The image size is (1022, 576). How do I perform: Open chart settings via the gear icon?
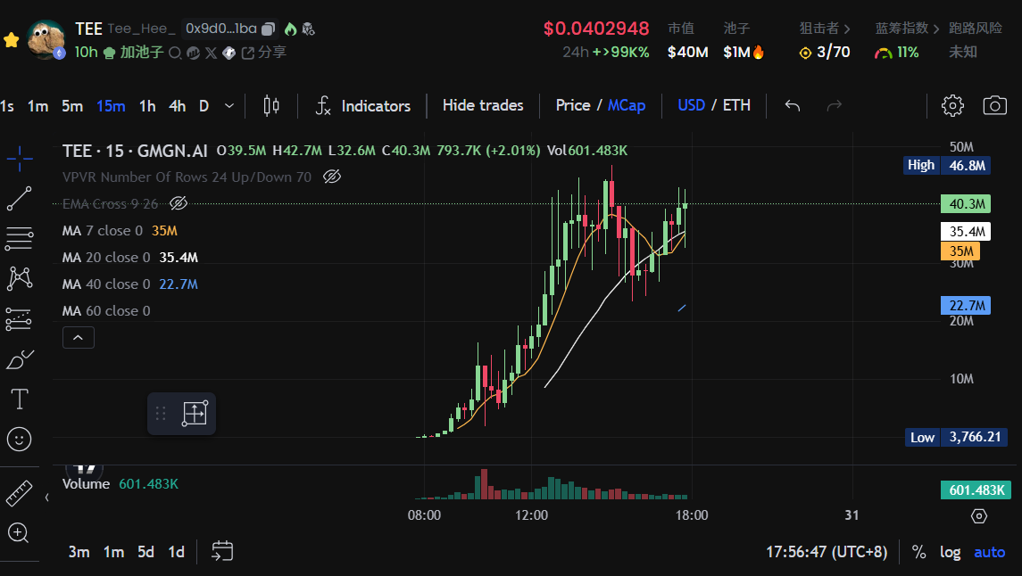[952, 105]
